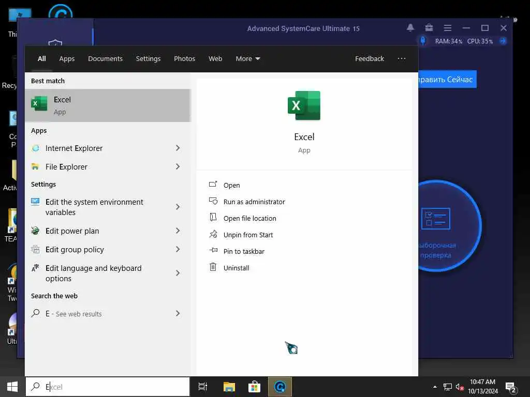Viewport: 530px width, 397px height.
Task: Click the rocket icon beside RAM usage
Action: point(423,41)
